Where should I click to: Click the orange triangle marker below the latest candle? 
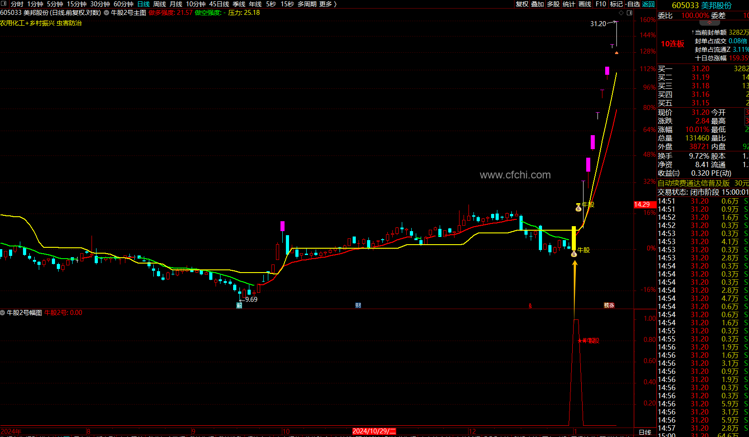pos(616,53)
